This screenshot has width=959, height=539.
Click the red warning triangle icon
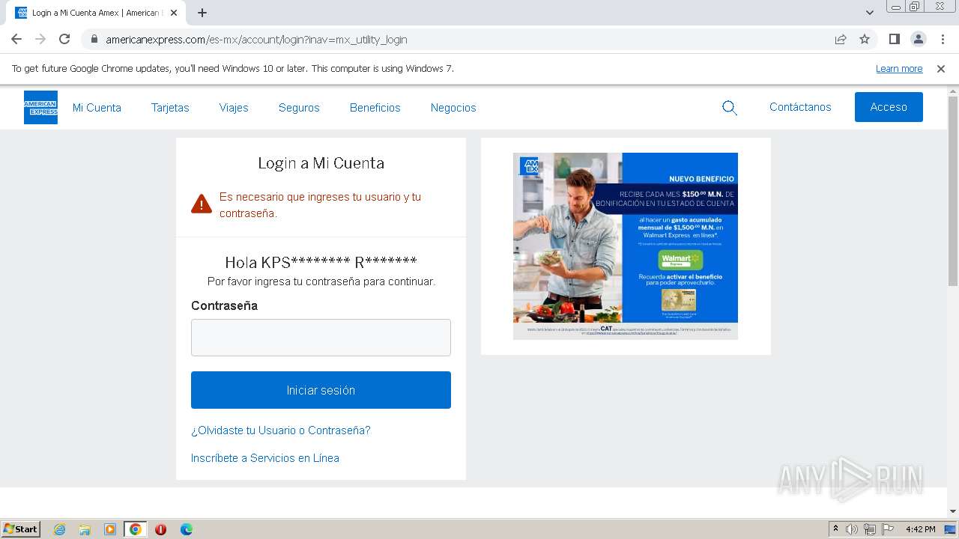pos(202,204)
